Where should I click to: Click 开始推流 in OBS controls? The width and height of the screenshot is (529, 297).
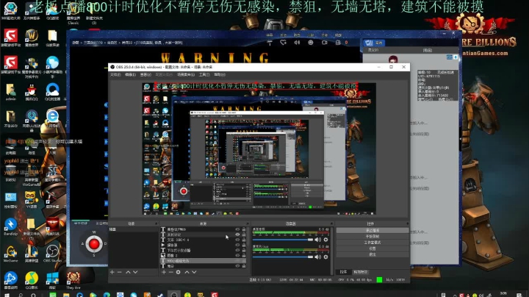(372, 230)
